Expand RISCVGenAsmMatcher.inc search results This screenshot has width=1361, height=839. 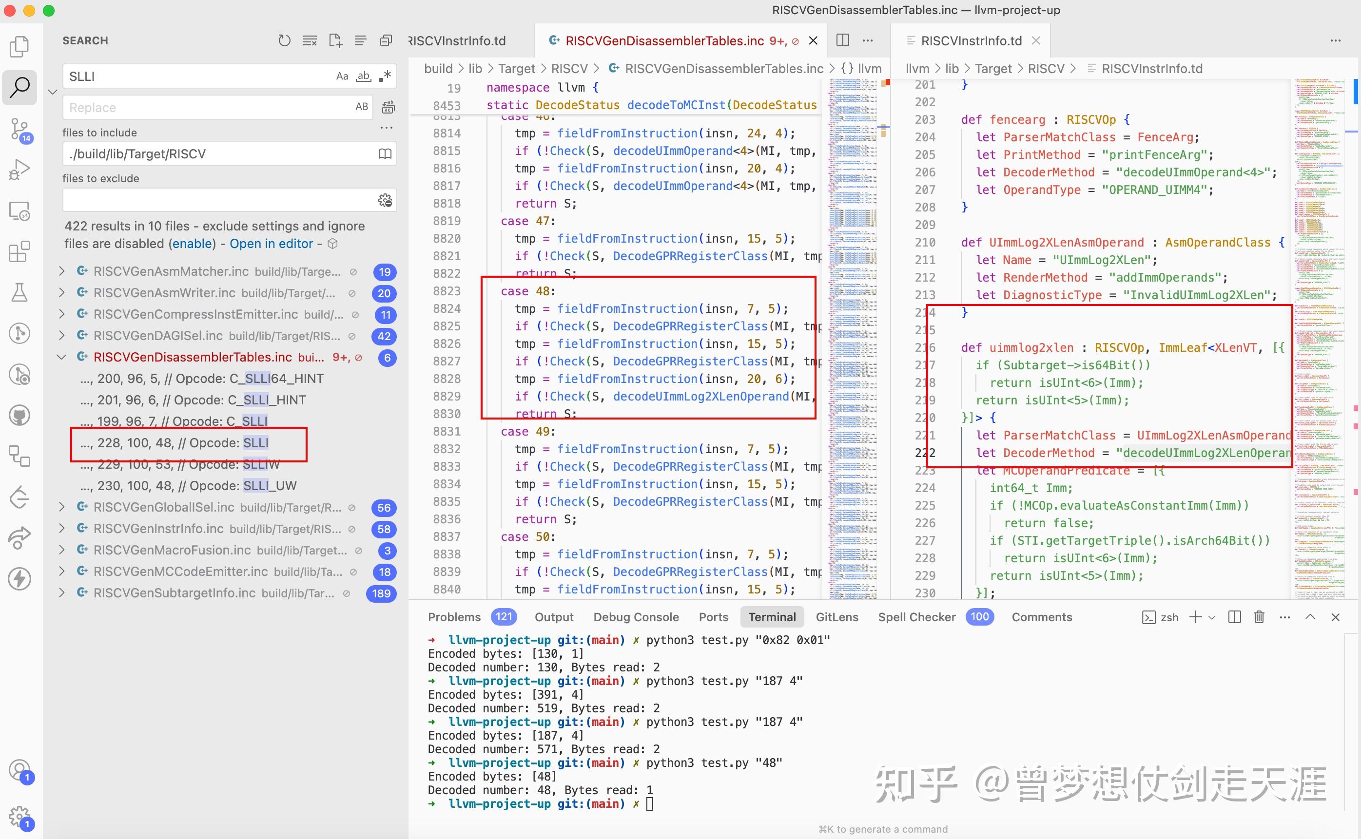[61, 271]
